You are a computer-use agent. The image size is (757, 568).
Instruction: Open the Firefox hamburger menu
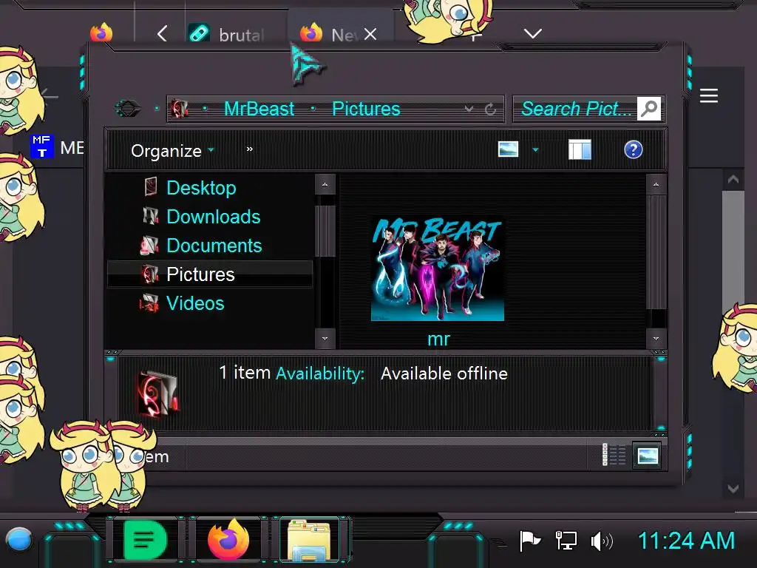709,95
